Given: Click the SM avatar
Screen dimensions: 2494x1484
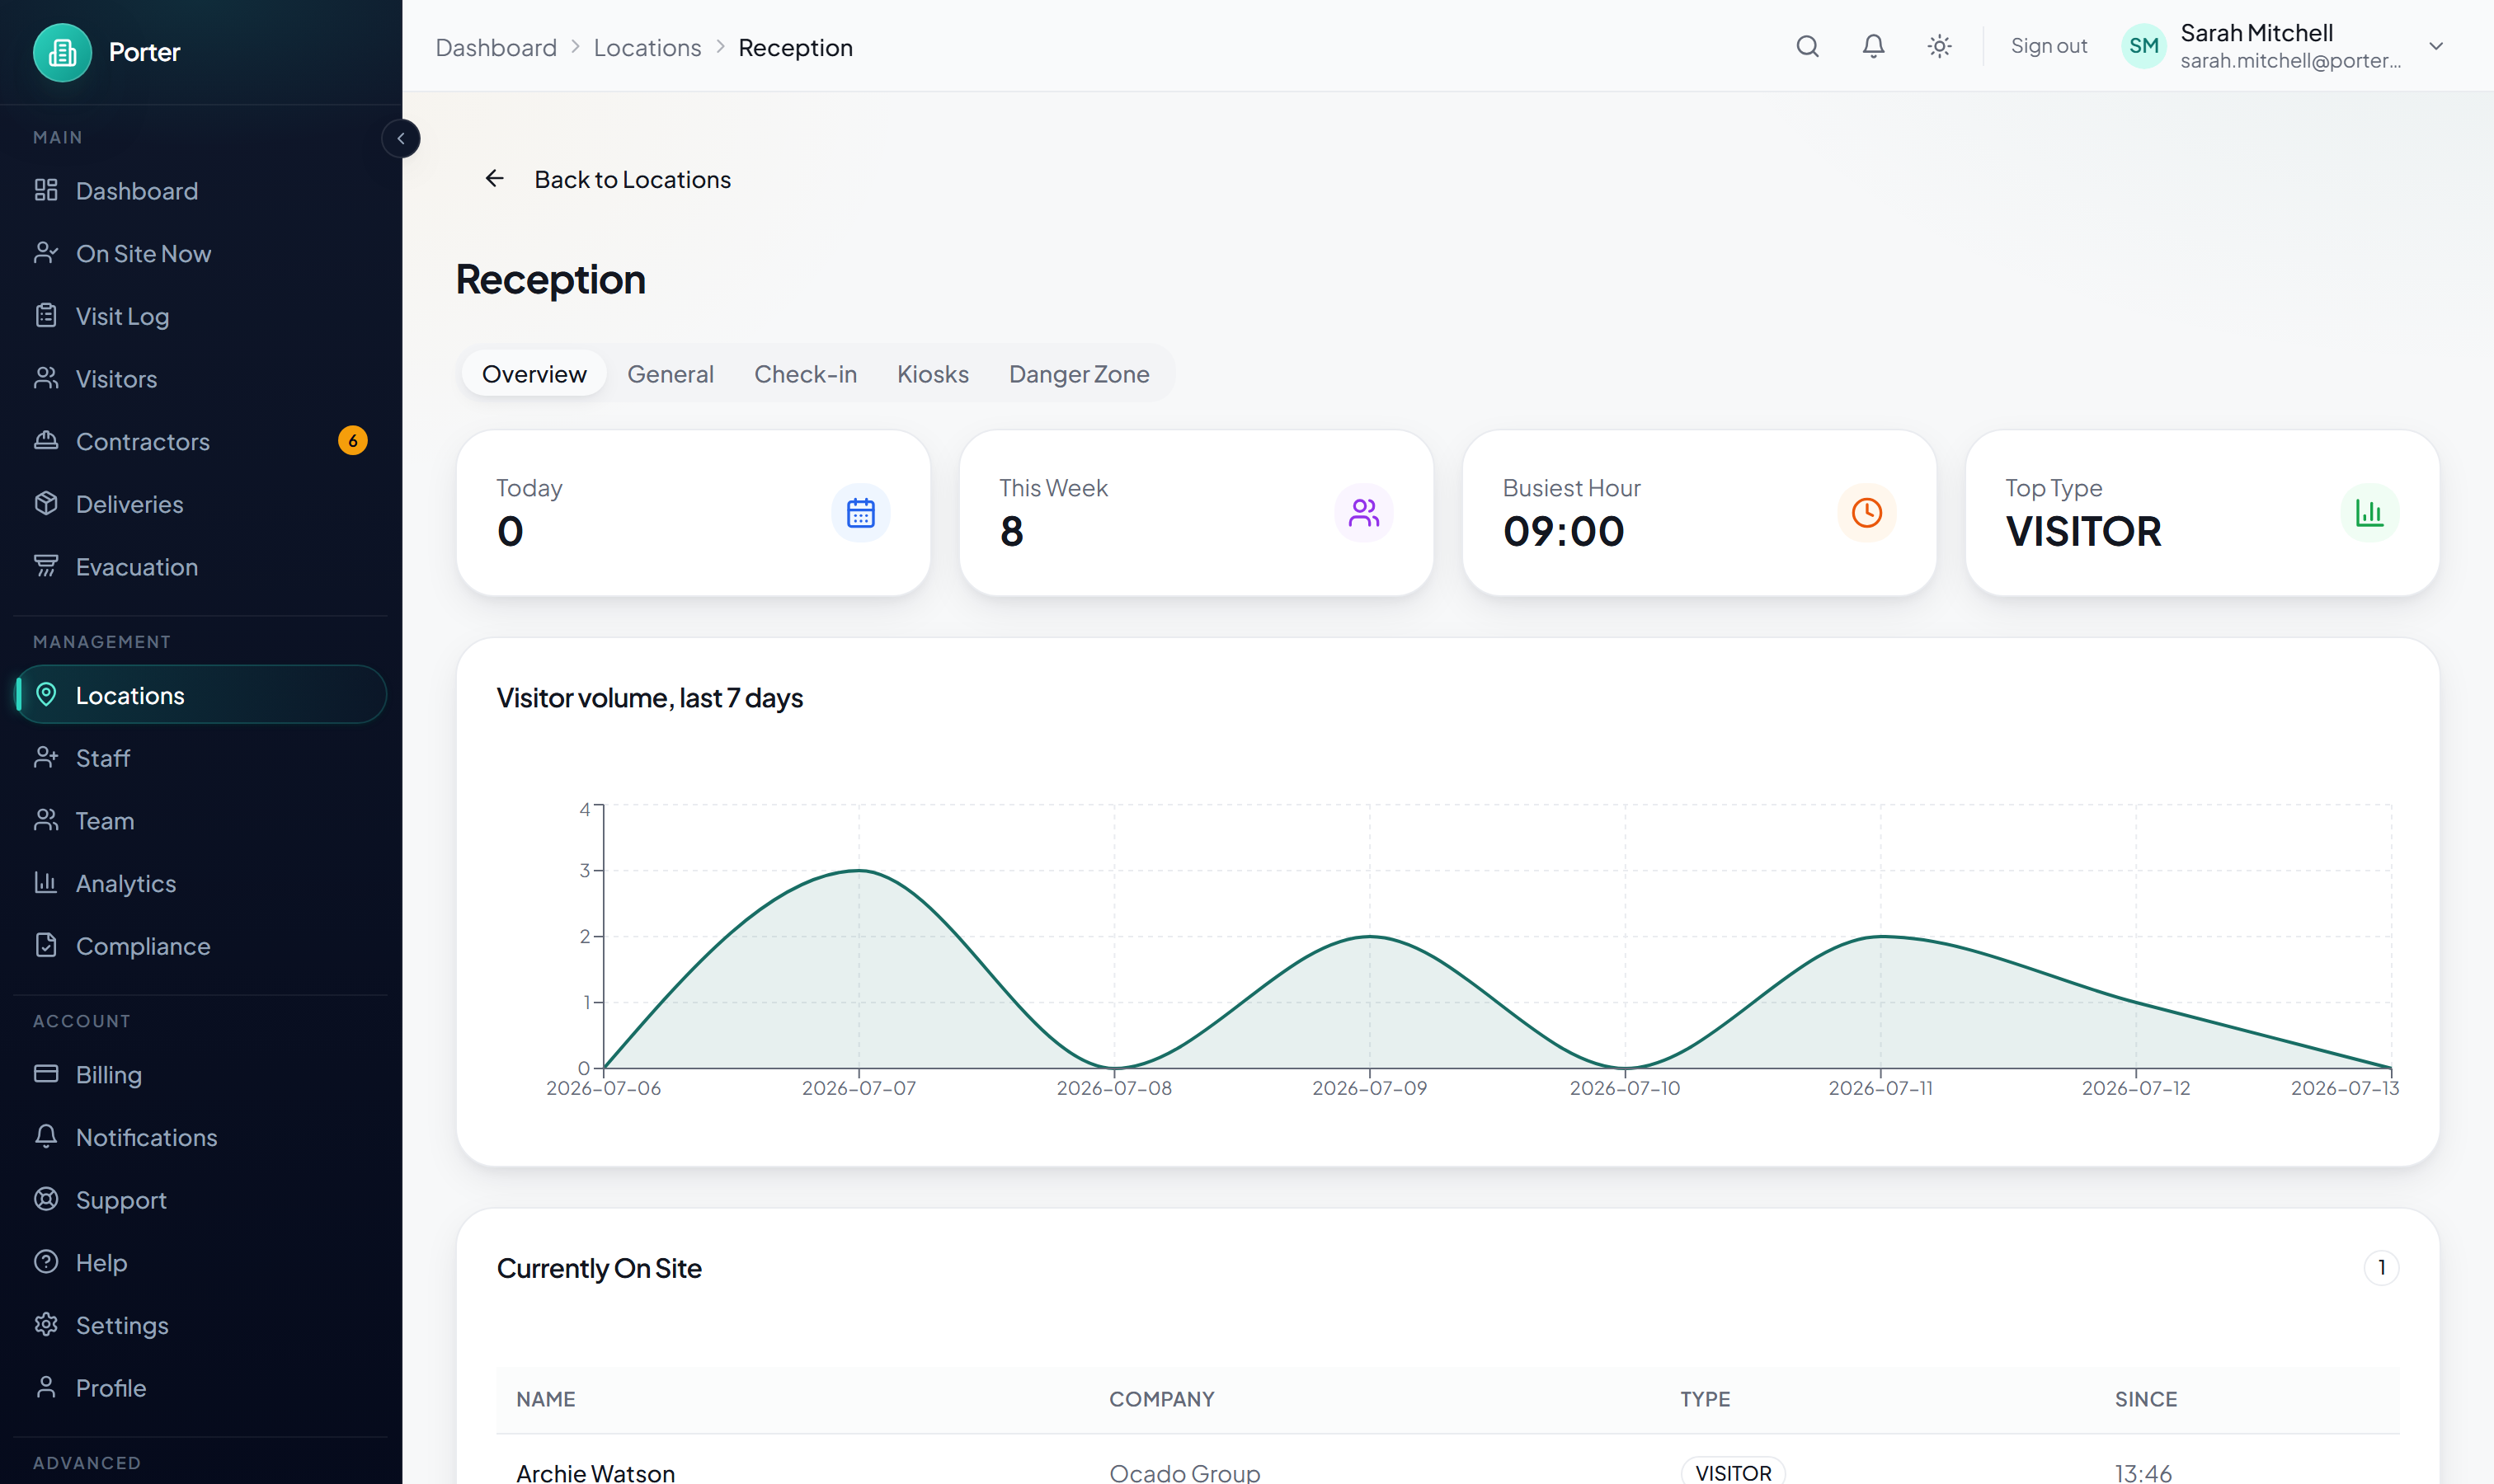Looking at the screenshot, I should click(x=2143, y=46).
